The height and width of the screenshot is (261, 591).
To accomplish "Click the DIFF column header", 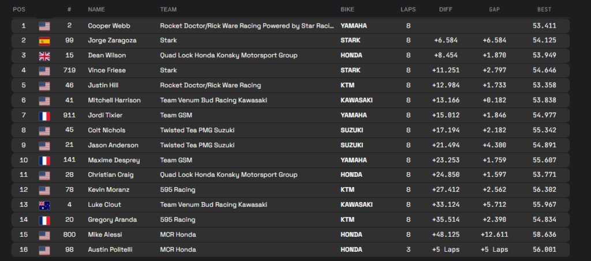I will coord(446,9).
